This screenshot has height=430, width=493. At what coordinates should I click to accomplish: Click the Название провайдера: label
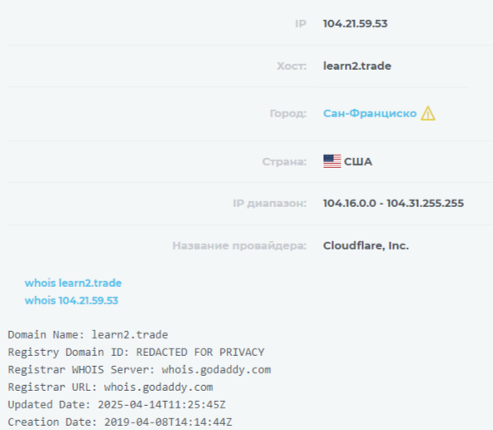[239, 245]
